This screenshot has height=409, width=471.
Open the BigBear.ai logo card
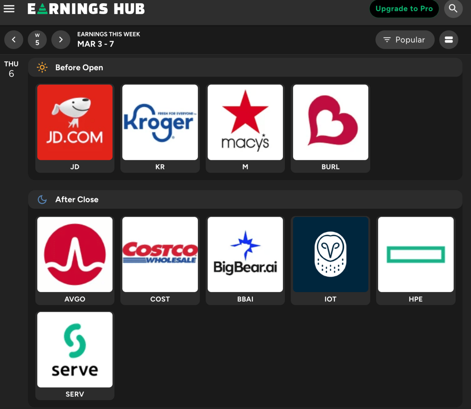tap(245, 254)
